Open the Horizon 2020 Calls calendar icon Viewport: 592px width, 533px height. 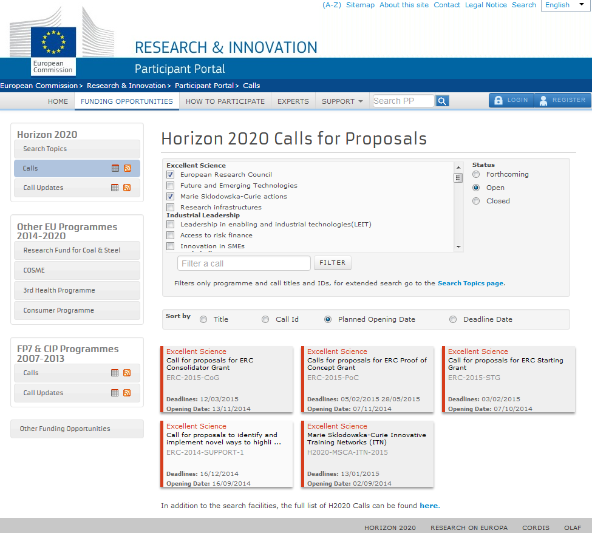click(x=115, y=168)
